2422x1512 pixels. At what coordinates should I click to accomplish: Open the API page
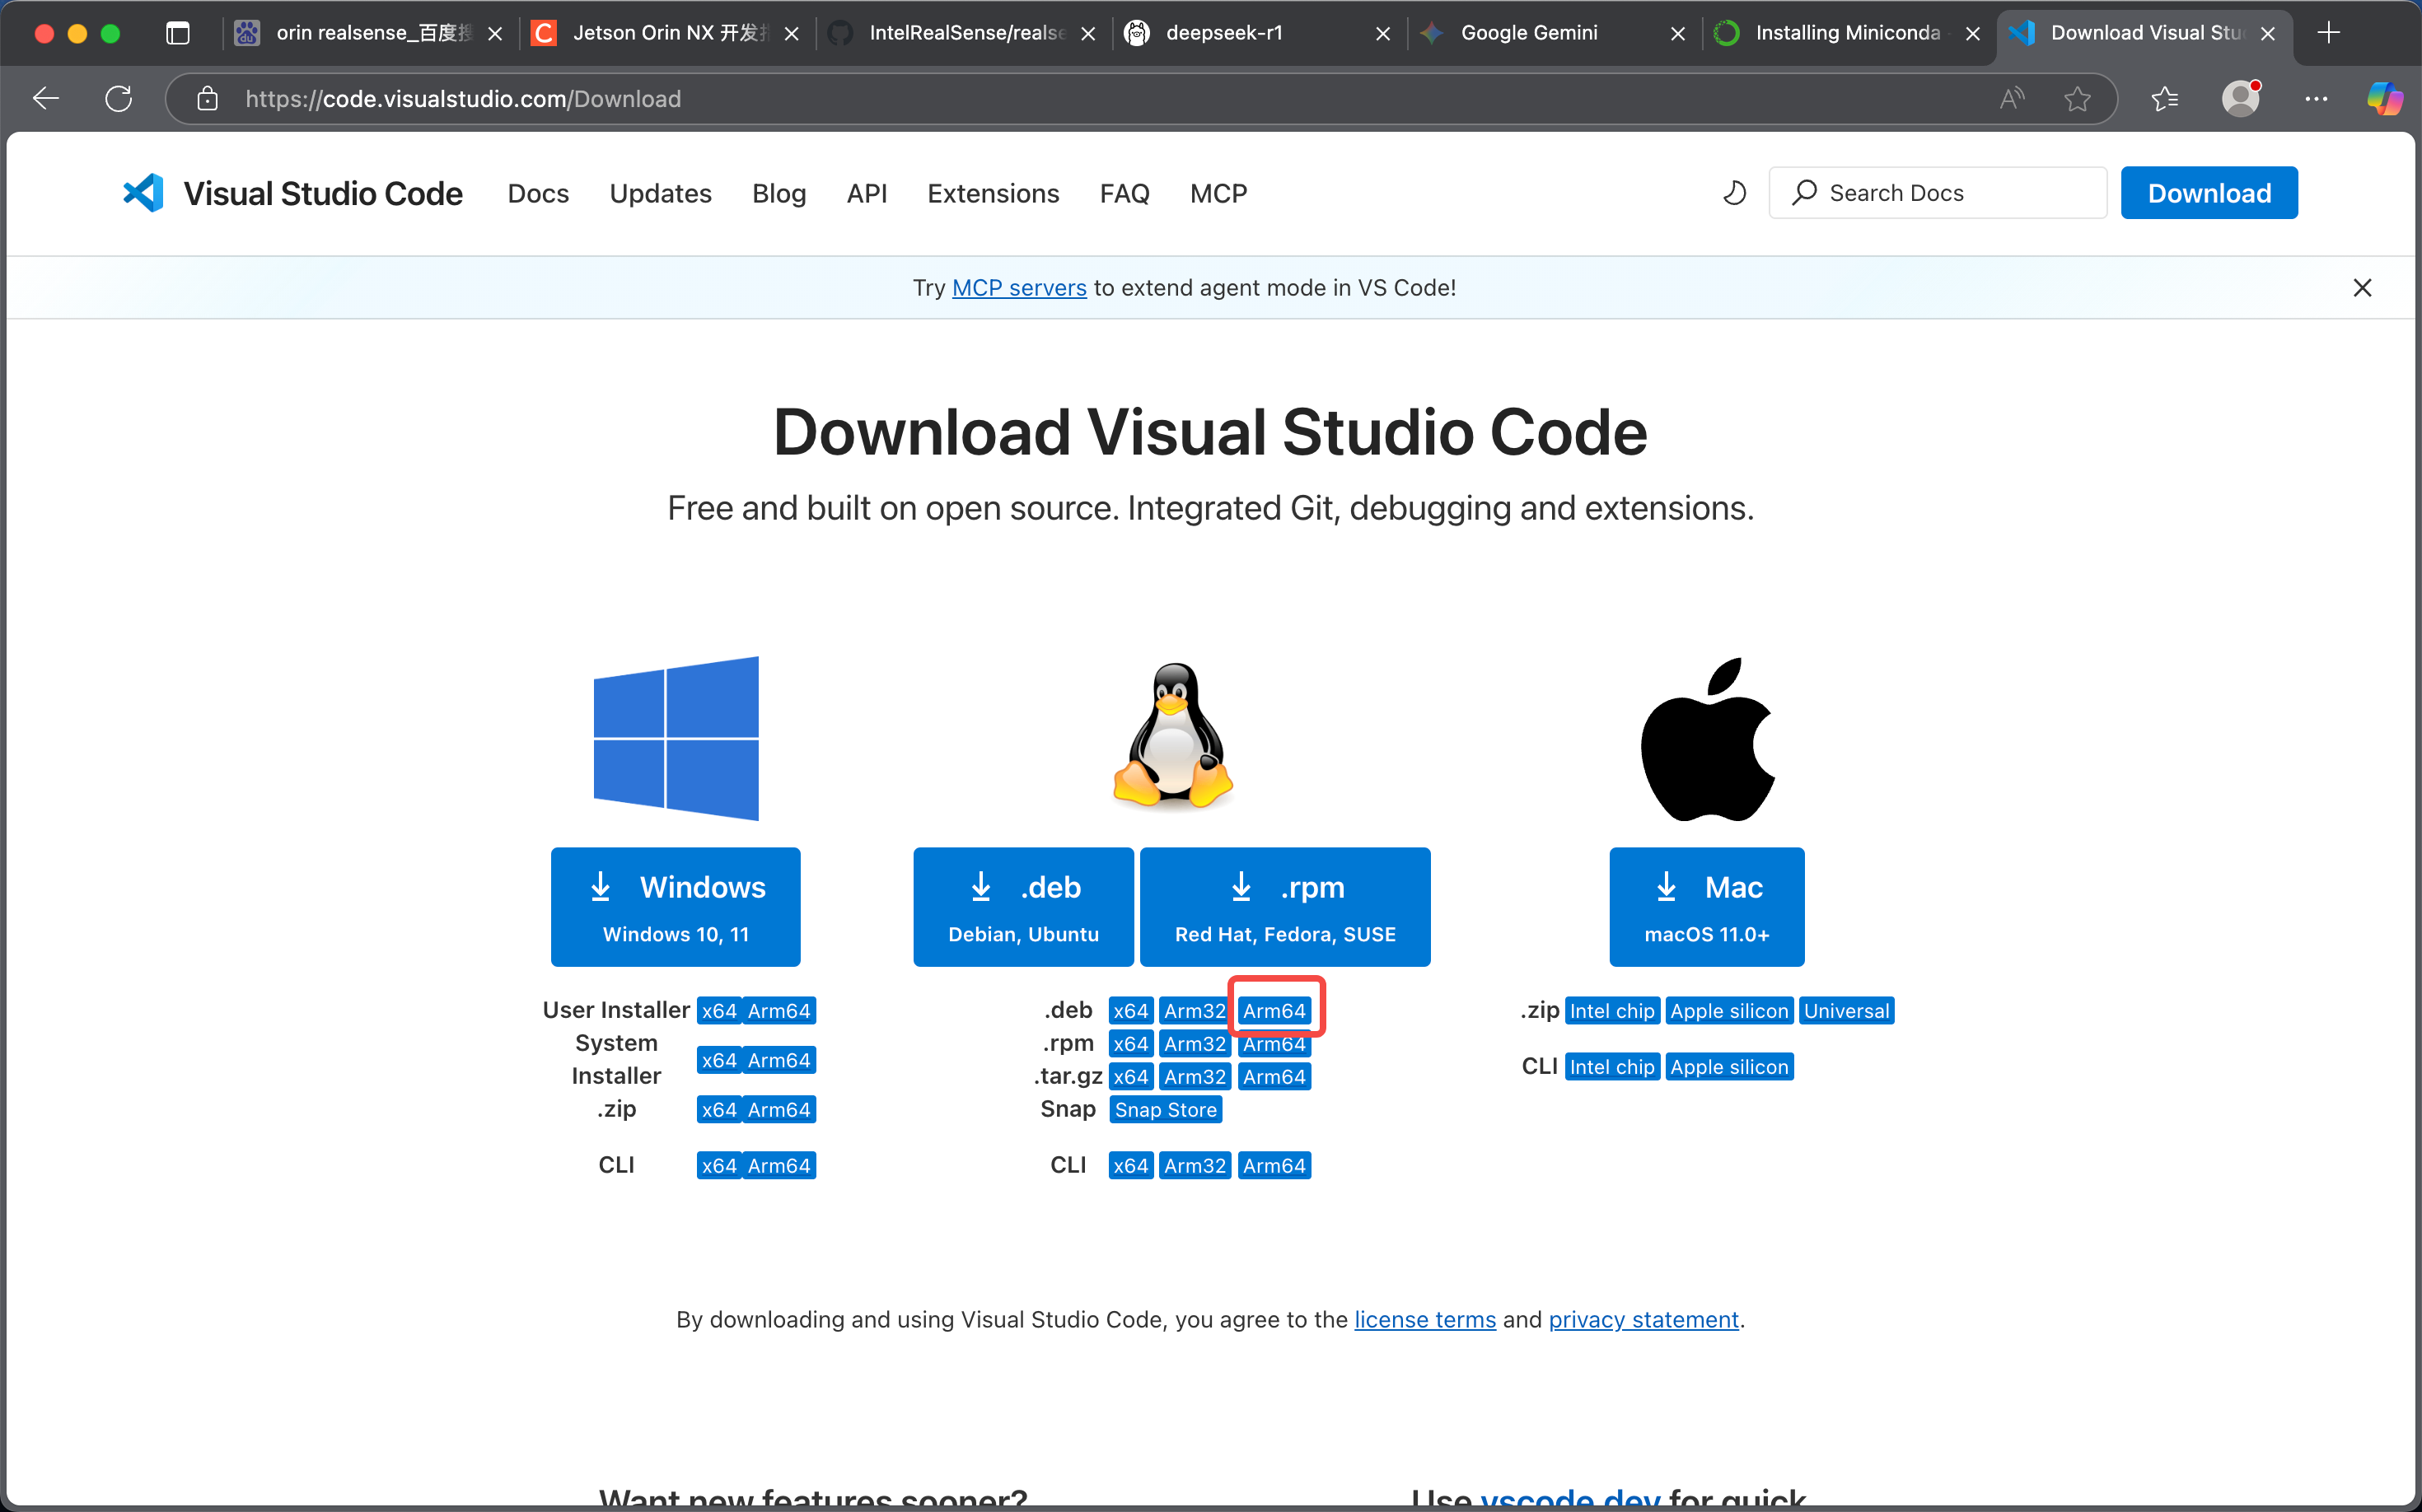pos(867,193)
